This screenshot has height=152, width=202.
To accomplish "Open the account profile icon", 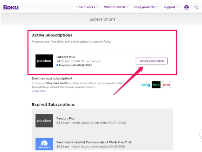I will click(x=186, y=7).
